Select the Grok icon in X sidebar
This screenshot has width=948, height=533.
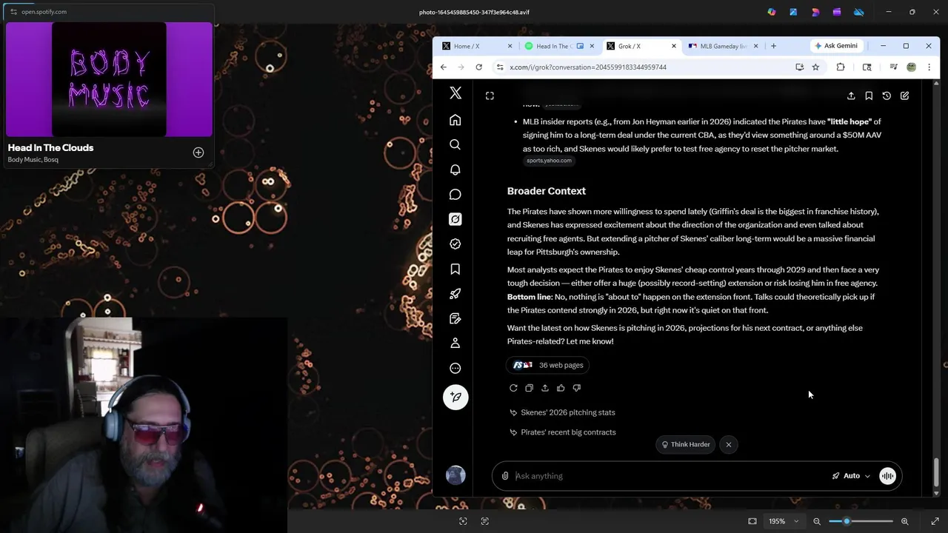tap(455, 219)
